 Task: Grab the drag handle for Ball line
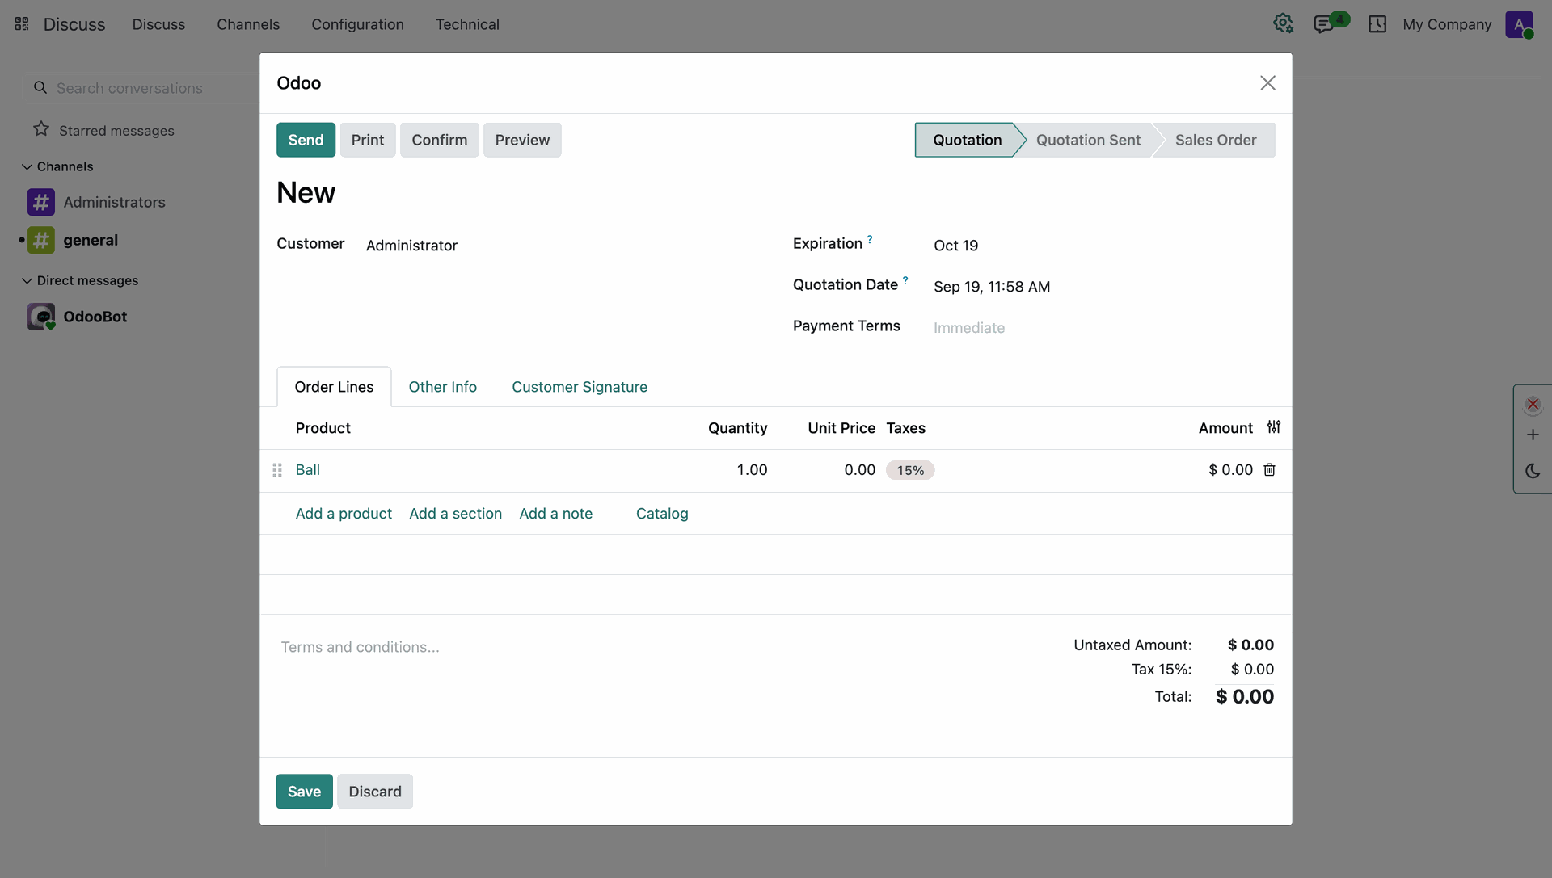[277, 470]
